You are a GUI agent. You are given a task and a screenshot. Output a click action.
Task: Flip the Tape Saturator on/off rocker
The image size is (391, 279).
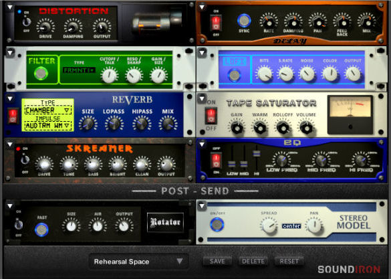211,116
